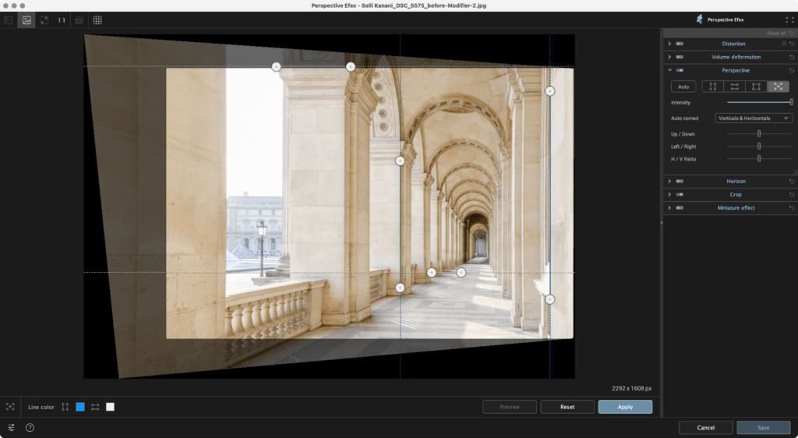Fit image to screen using zoom icon
Image resolution: width=798 pixels, height=438 pixels.
(x=44, y=20)
